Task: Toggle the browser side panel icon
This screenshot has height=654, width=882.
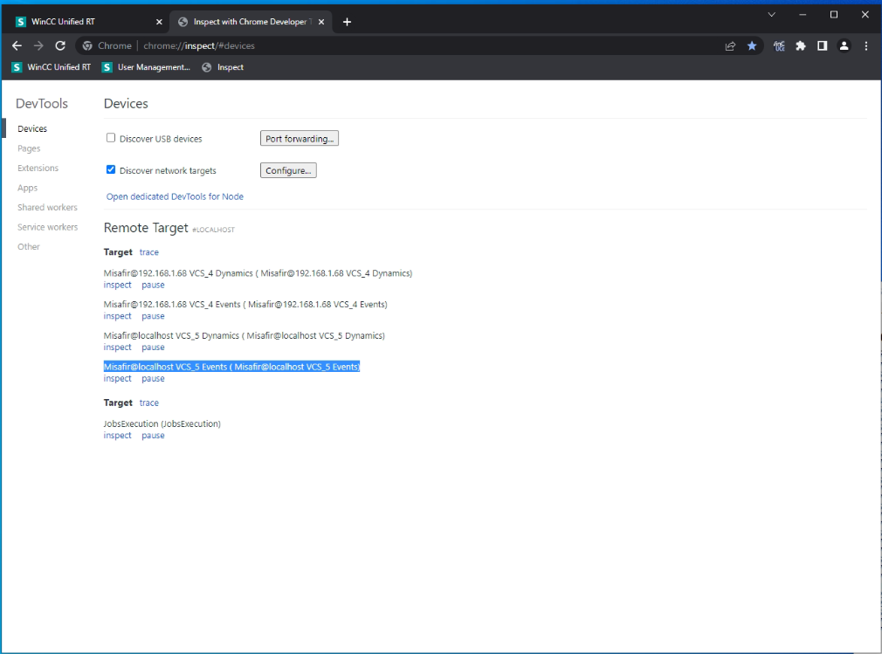Action: [x=822, y=46]
